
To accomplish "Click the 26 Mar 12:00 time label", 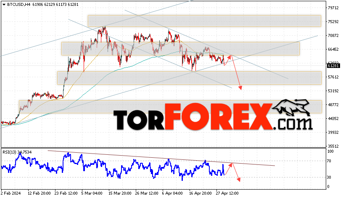I will pos(147,193).
